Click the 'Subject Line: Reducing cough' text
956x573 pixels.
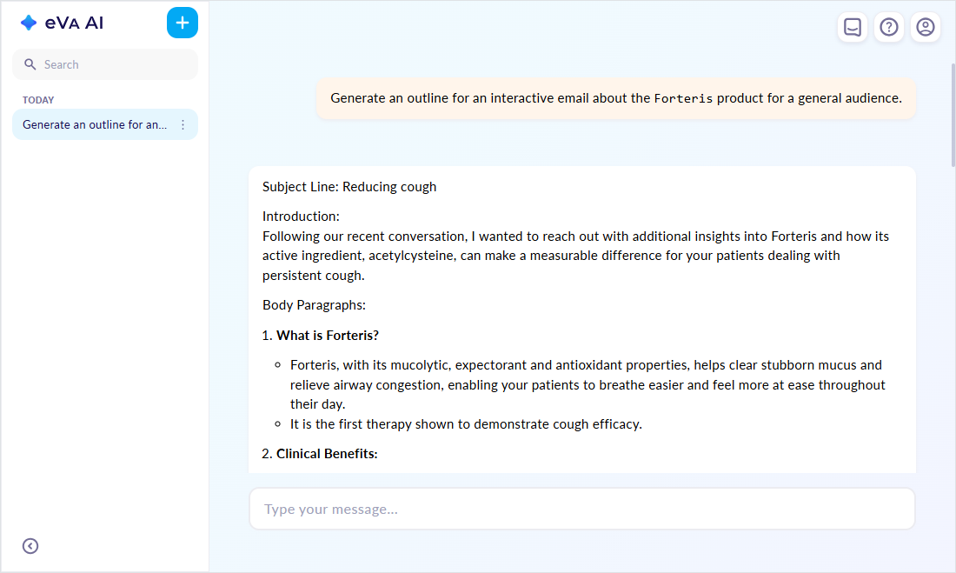pyautogui.click(x=349, y=187)
